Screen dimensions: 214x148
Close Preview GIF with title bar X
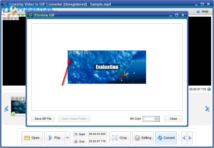183,15
